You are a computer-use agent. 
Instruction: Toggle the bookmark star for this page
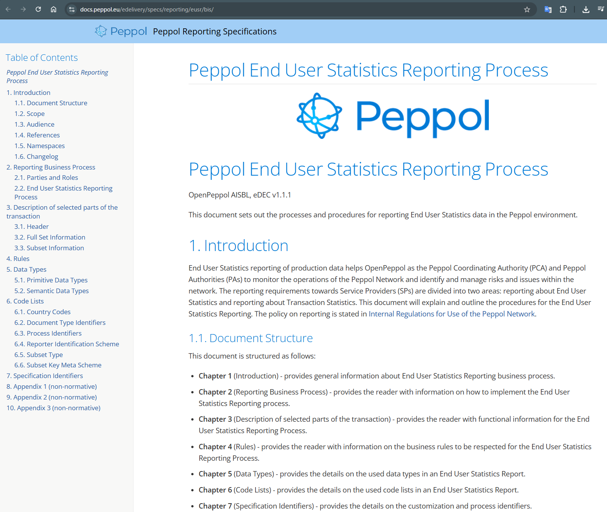pyautogui.click(x=527, y=9)
